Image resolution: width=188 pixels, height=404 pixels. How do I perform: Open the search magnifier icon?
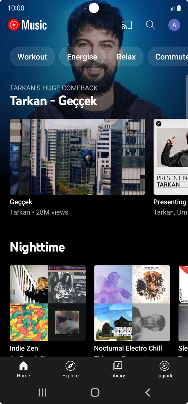[150, 25]
